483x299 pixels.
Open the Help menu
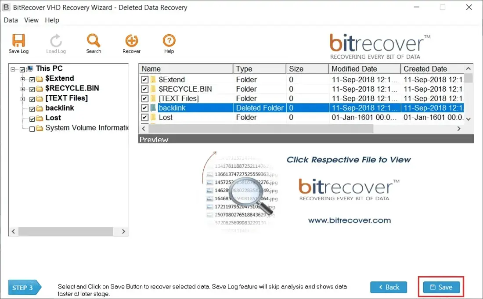click(x=52, y=20)
